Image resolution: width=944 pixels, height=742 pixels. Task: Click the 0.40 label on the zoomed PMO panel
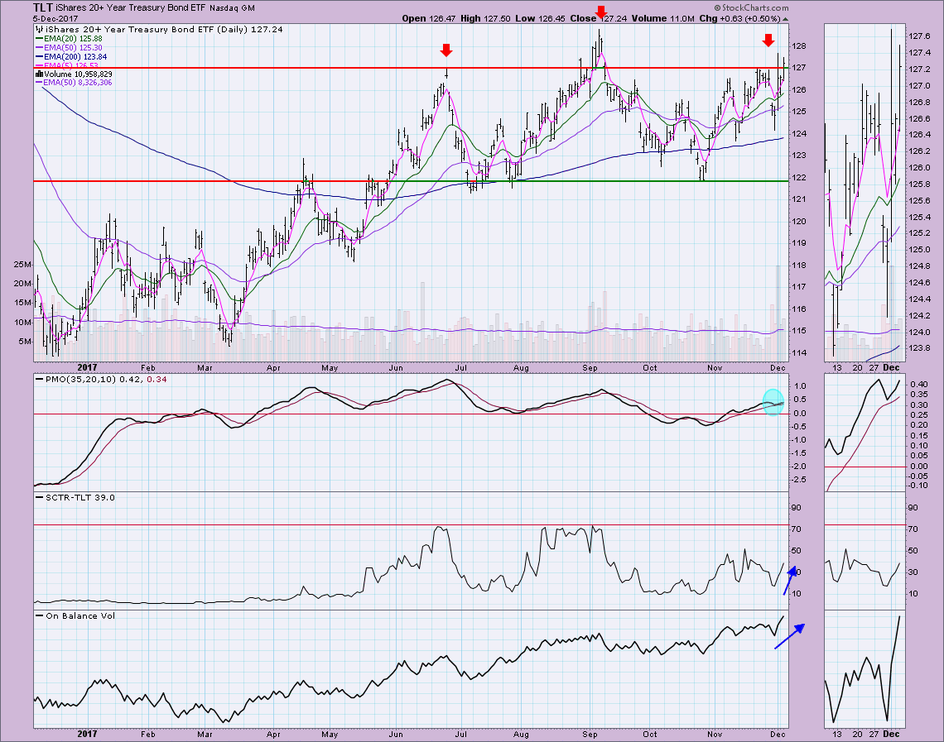point(918,384)
